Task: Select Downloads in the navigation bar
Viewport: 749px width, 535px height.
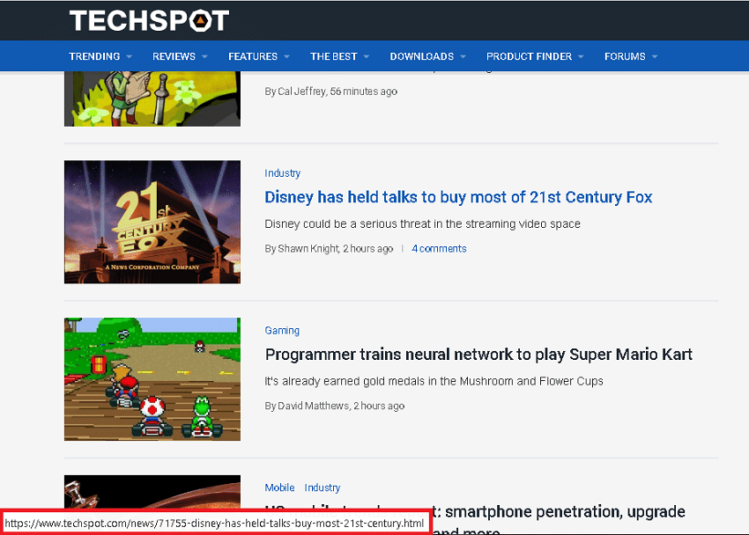Action: pyautogui.click(x=421, y=56)
